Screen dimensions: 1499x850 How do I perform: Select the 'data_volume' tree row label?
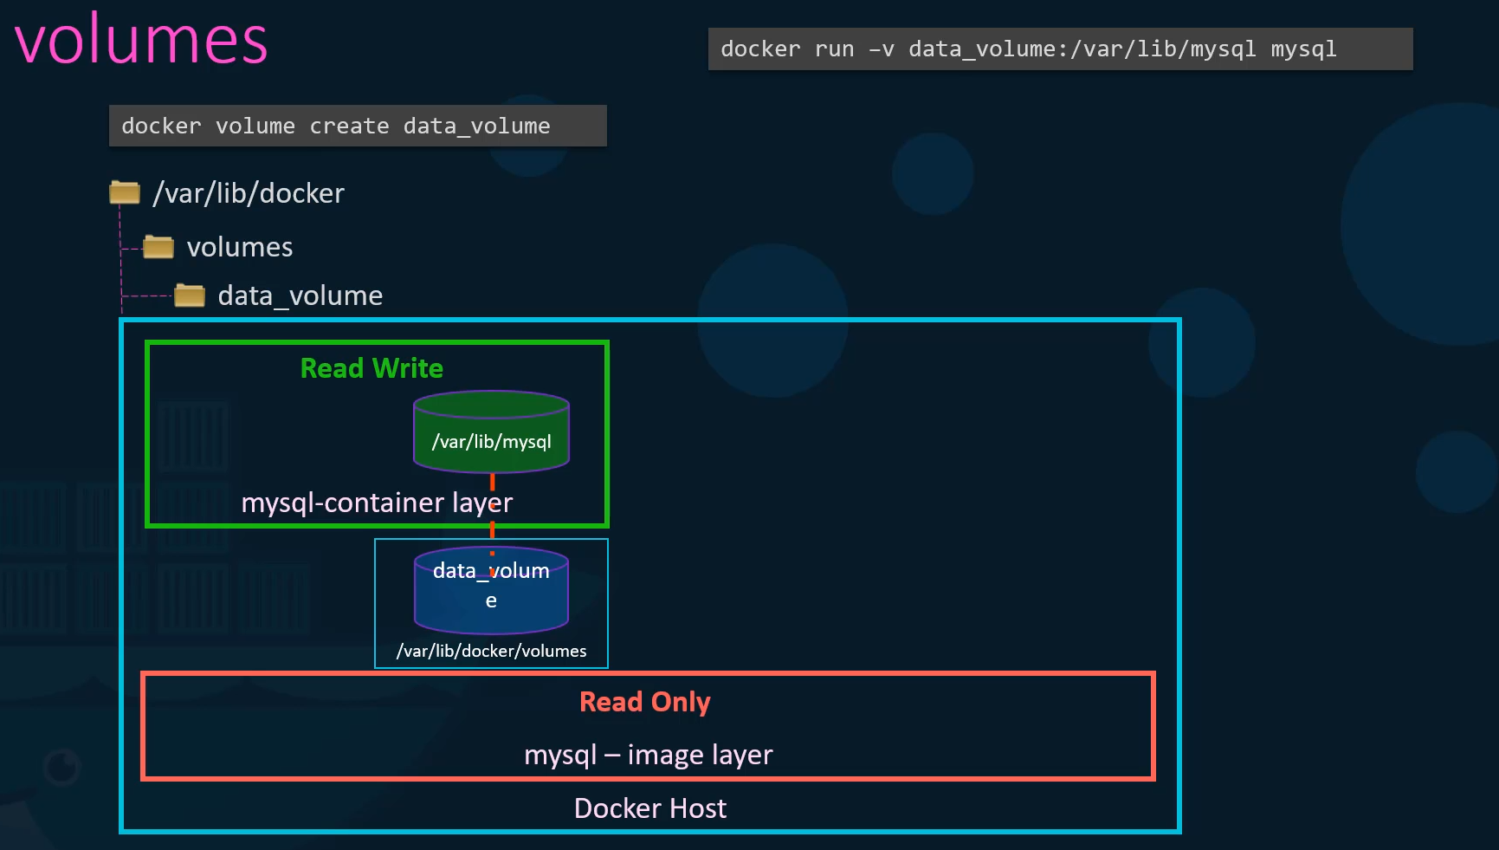(300, 295)
